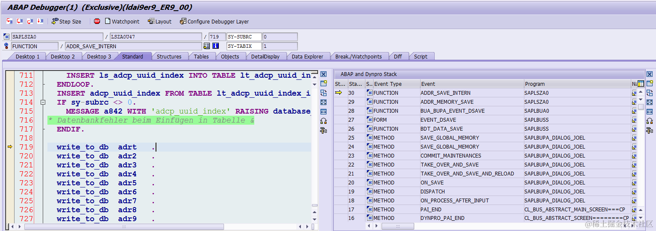Click the Step Into debugger icon
This screenshot has height=231, width=656.
click(9, 21)
